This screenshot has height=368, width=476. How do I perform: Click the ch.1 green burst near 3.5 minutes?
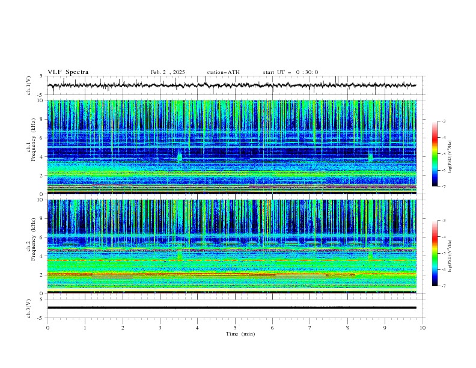180,156
